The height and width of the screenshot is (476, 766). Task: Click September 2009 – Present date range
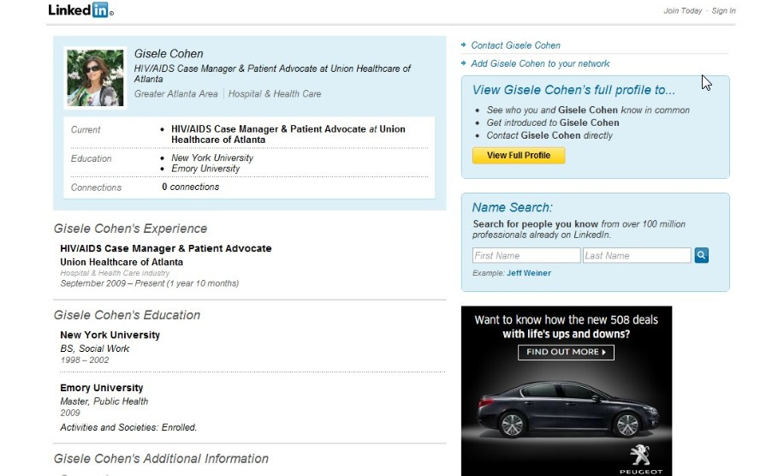click(150, 283)
